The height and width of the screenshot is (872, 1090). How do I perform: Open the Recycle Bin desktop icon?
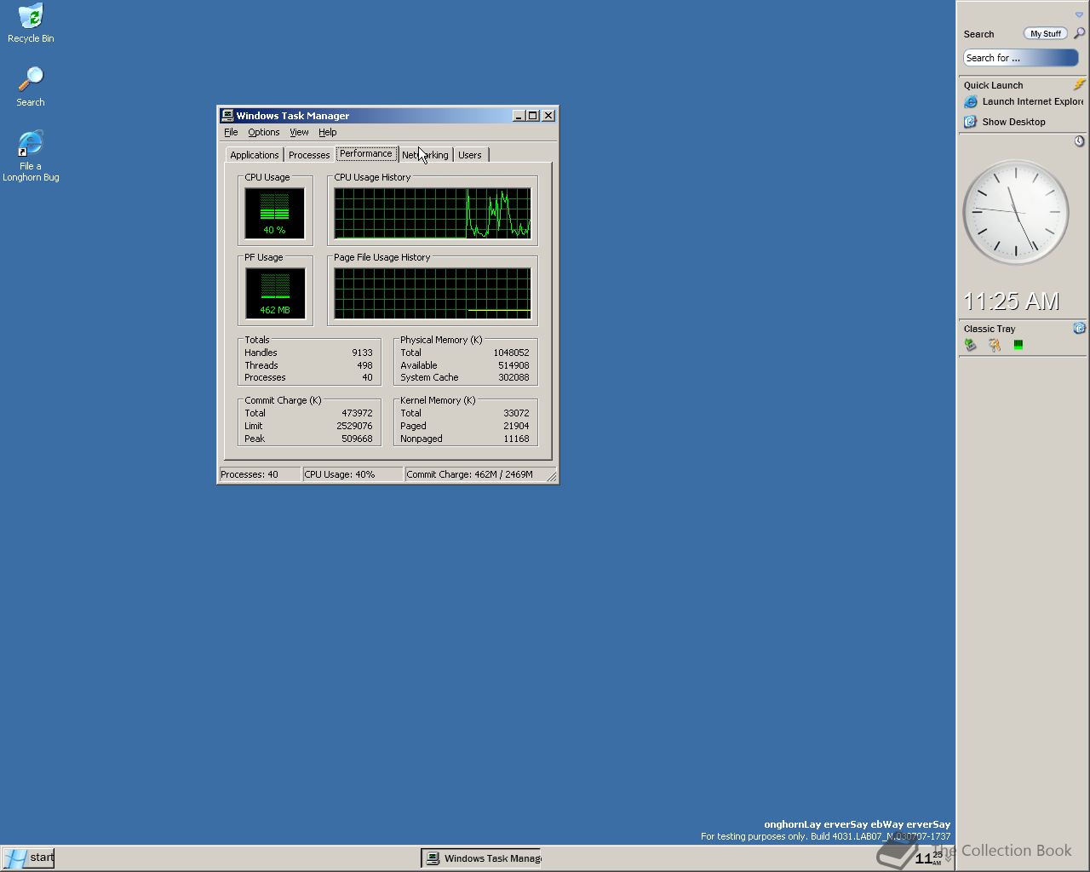point(31,23)
